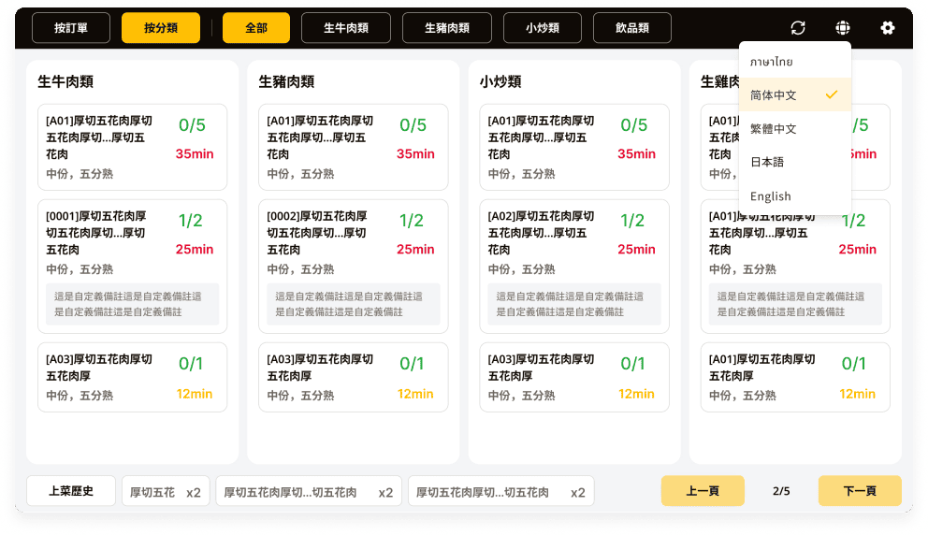Filter by 生牛肉類 category tab
Viewport: 928px width, 535px height.
pos(346,28)
